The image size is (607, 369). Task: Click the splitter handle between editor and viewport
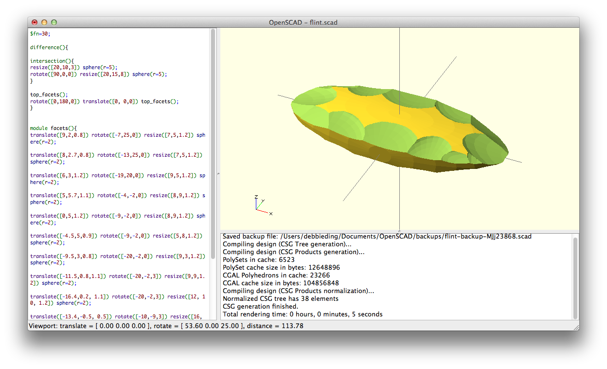pyautogui.click(x=218, y=174)
